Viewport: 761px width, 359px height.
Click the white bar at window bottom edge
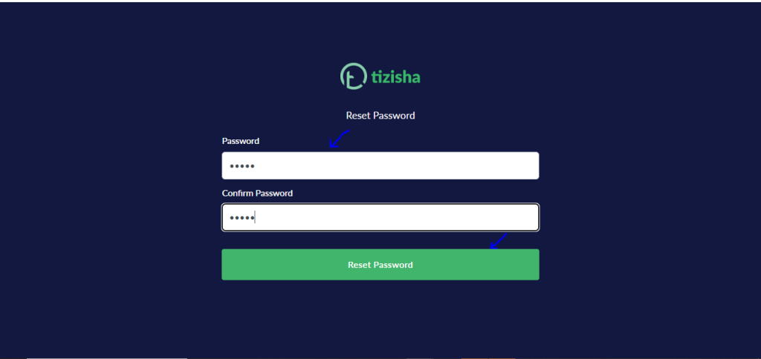click(107, 358)
